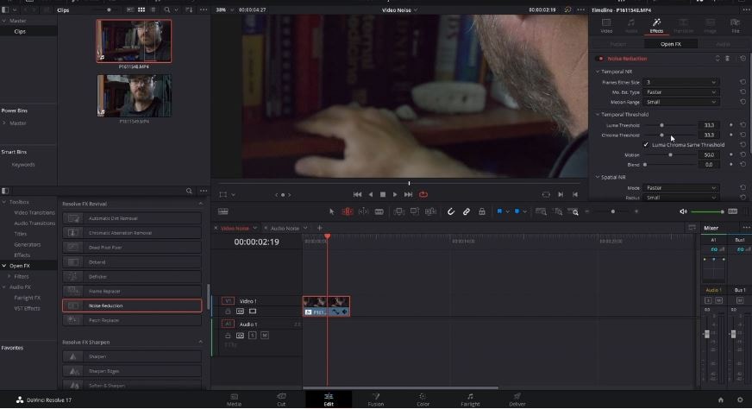Uncheck Luma Chroma Same Threshold
Viewport: 752px width, 409px height.
coord(646,144)
